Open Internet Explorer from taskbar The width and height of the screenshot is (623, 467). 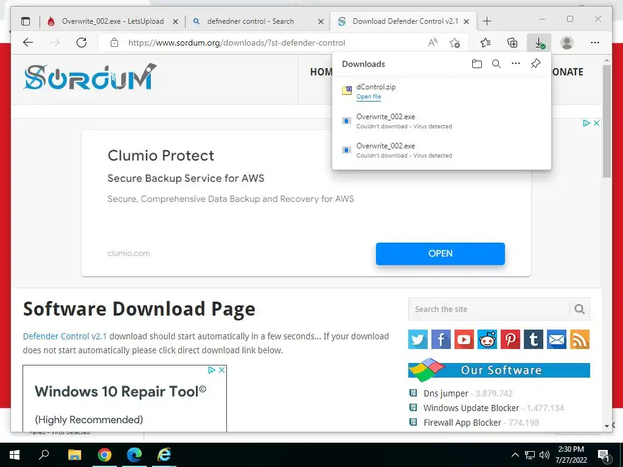pyautogui.click(x=164, y=455)
